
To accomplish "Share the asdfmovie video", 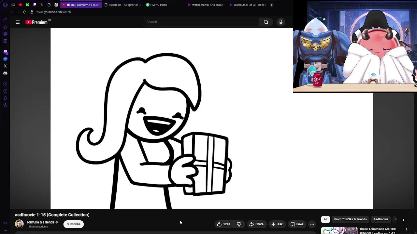I will (256, 224).
